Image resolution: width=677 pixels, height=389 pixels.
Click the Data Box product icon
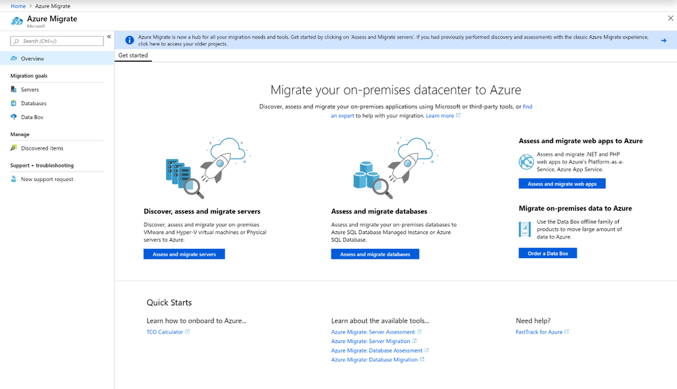[x=525, y=229]
